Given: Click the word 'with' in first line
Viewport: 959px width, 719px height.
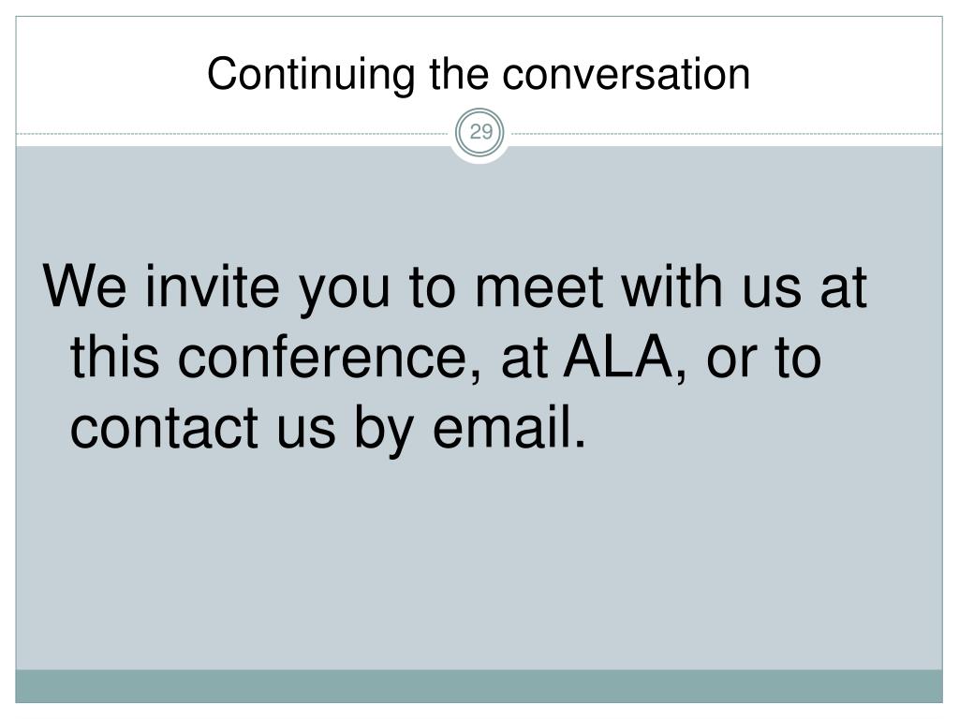Looking at the screenshot, I should coord(672,286).
